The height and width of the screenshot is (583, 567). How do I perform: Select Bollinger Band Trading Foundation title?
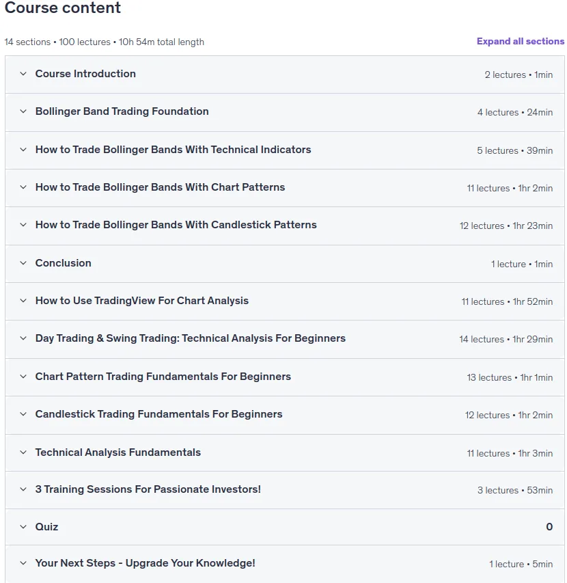click(122, 111)
